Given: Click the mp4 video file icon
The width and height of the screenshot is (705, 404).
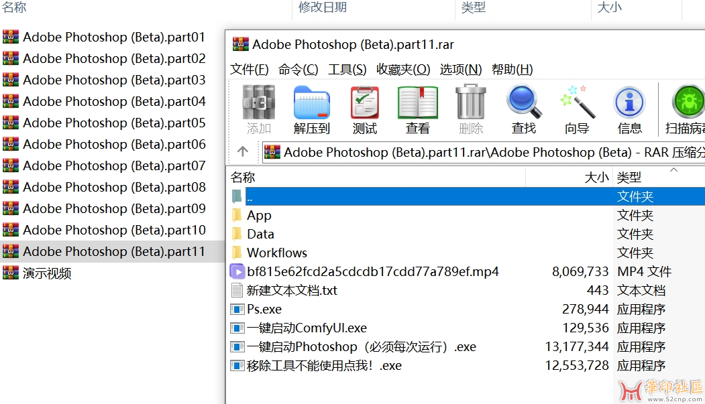Looking at the screenshot, I should 237,271.
